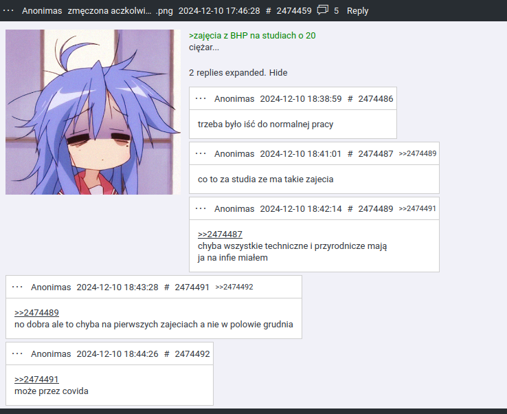
Task: Follow backlink >>2474491 in post 2474489's header
Action: 418,208
